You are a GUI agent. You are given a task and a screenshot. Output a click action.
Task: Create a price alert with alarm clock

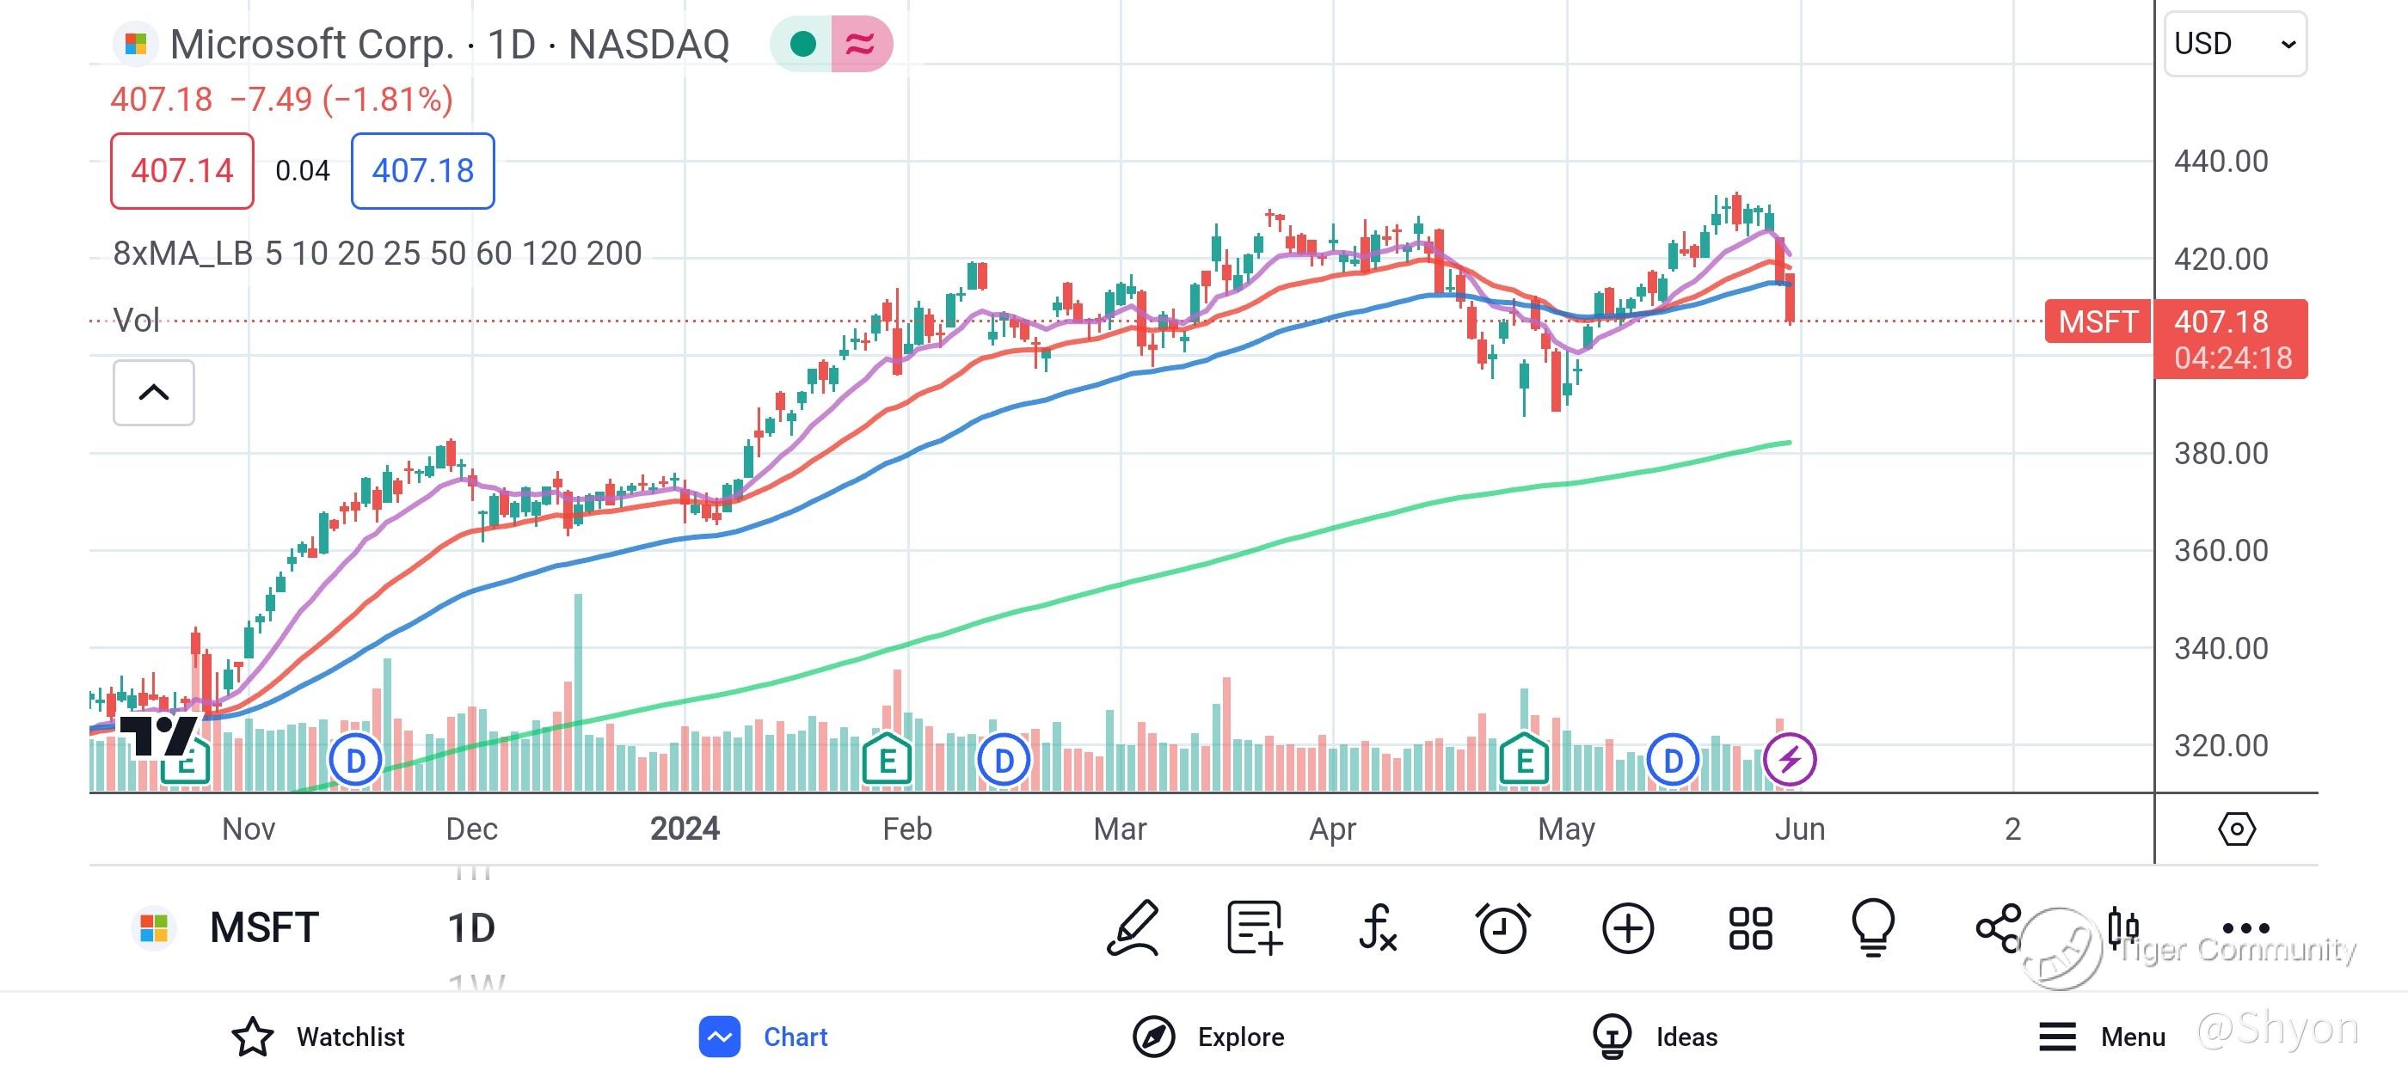click(x=1503, y=928)
